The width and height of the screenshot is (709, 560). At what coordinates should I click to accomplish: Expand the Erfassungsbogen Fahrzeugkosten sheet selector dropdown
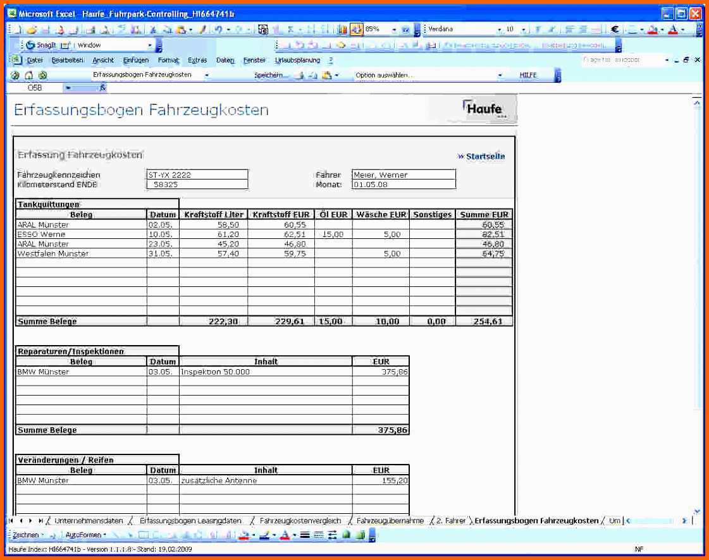point(207,75)
